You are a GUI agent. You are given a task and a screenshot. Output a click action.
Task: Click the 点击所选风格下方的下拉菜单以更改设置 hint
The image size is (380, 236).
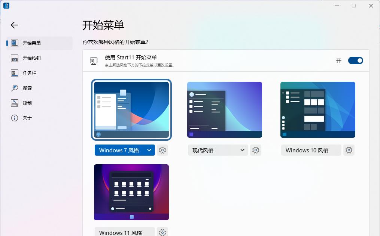pos(140,65)
